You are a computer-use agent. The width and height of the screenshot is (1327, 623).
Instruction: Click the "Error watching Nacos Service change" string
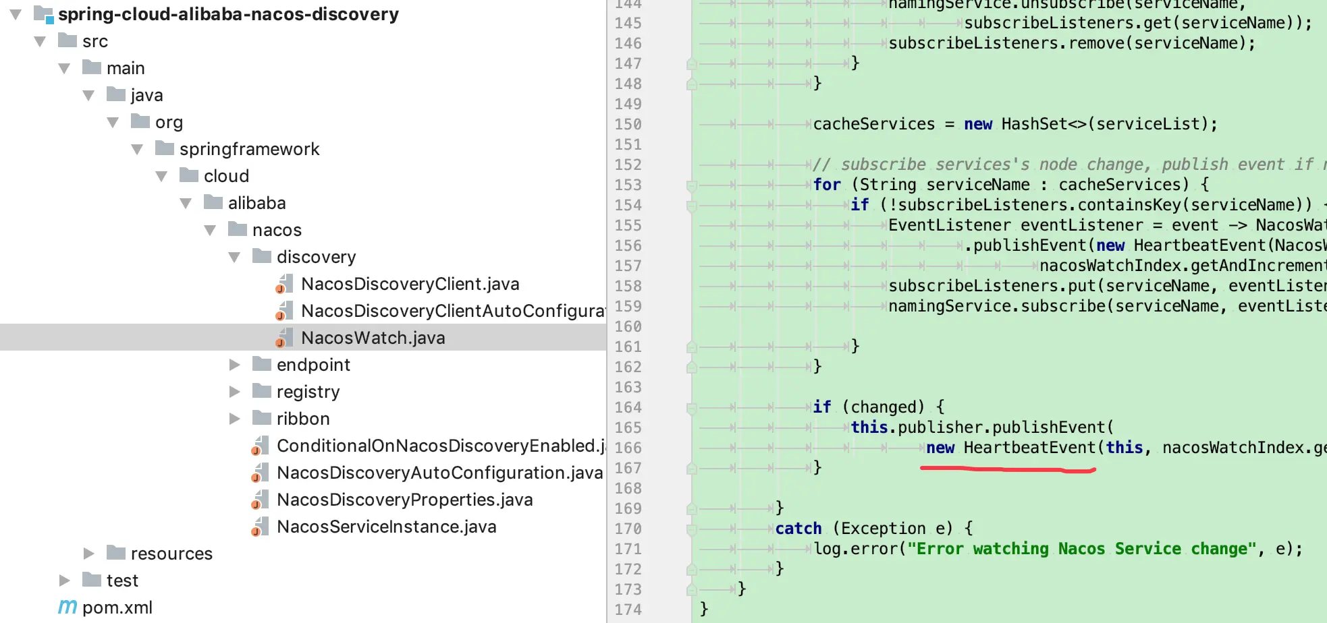tap(1082, 549)
